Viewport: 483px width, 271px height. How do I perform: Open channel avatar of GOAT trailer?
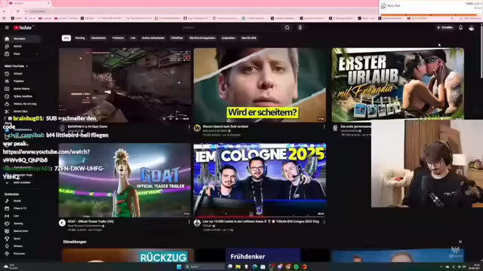click(62, 223)
